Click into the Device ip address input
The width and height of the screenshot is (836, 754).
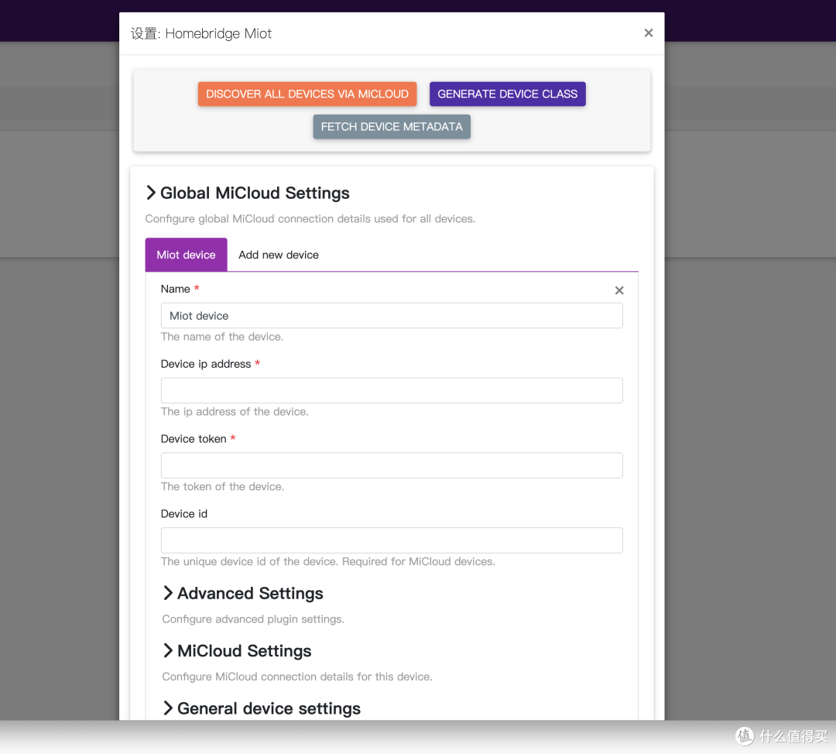[391, 390]
